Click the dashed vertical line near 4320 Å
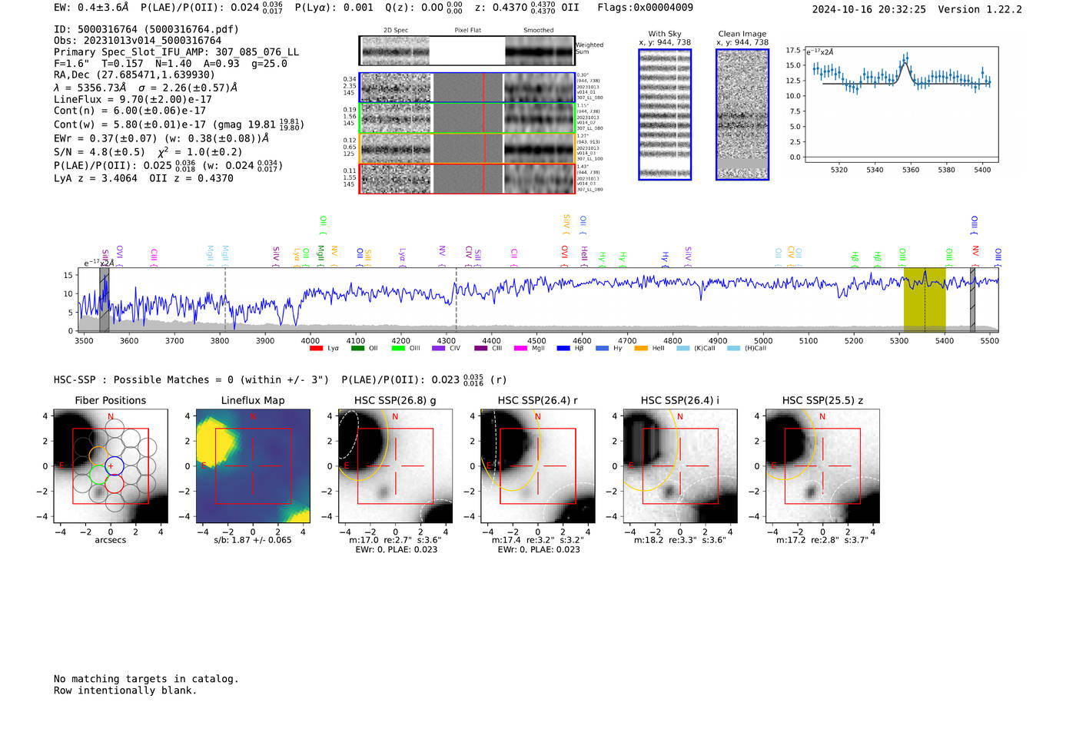The image size is (1076, 732). pyautogui.click(x=457, y=300)
